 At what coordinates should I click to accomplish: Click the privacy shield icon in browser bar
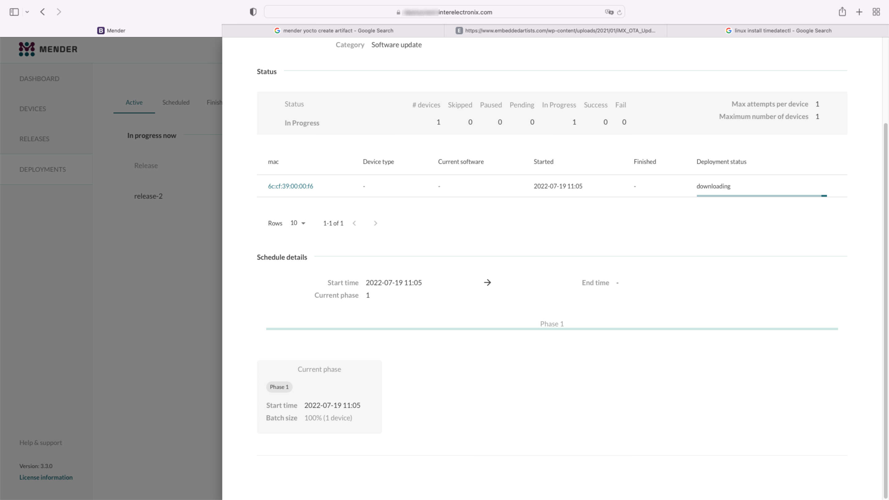point(253,12)
